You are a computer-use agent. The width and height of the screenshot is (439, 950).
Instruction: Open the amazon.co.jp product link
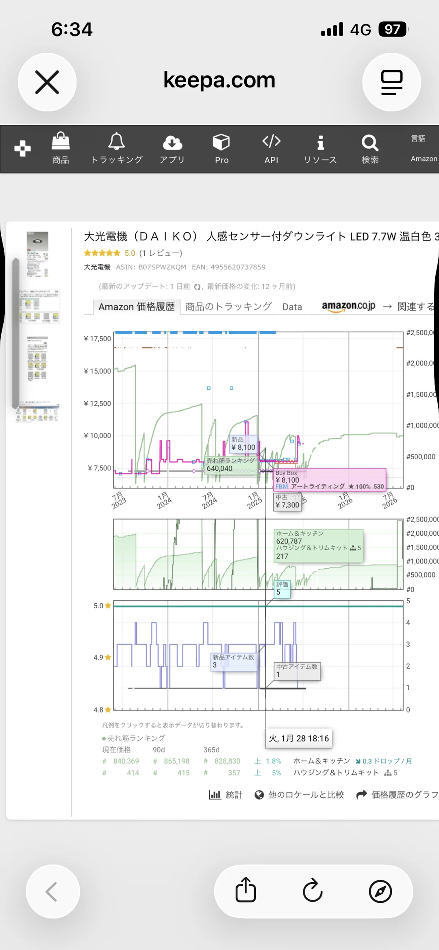click(348, 306)
